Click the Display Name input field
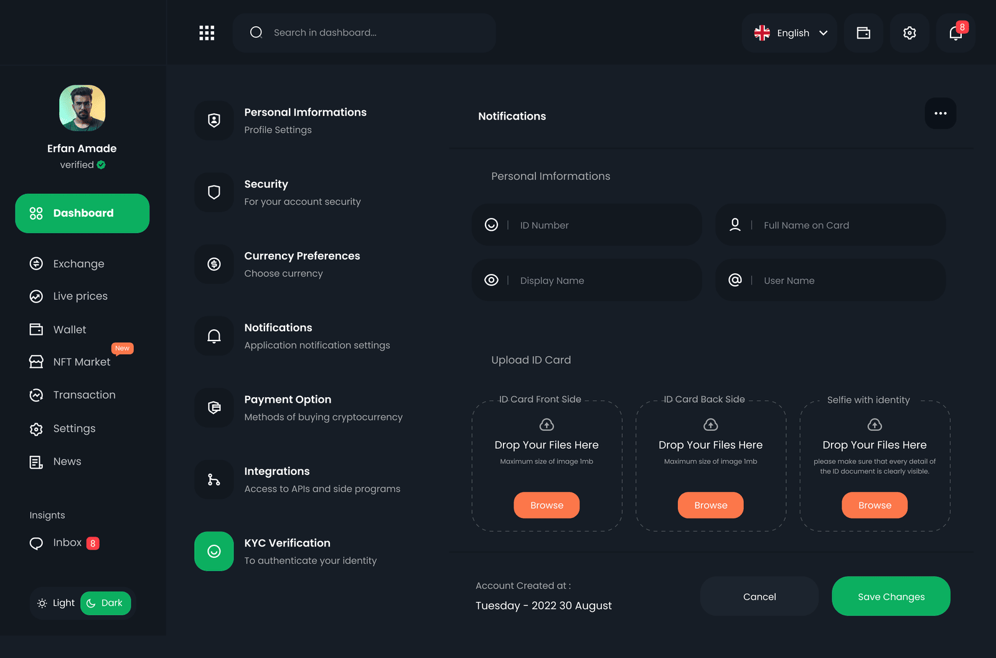This screenshot has width=996, height=658. [x=587, y=280]
